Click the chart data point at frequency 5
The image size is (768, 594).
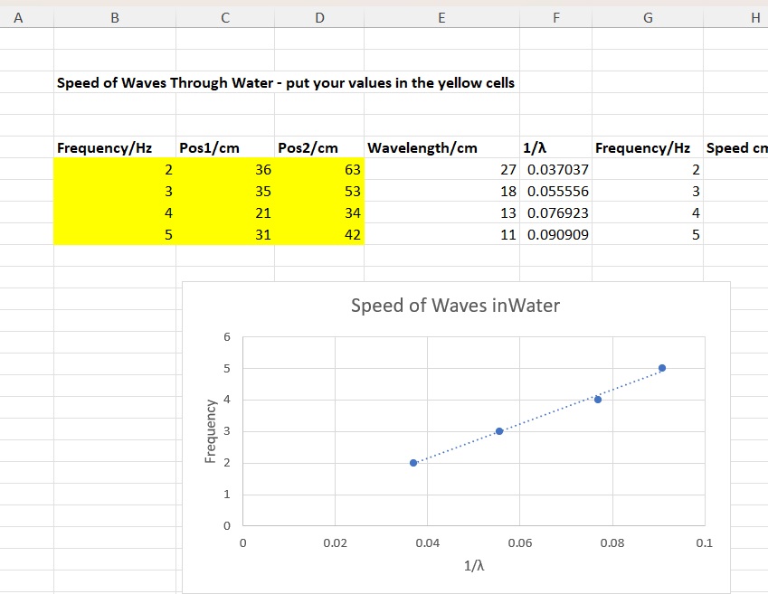click(662, 368)
